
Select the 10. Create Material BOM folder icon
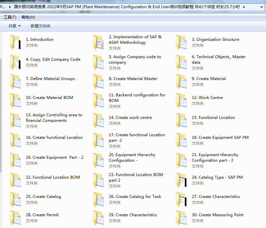pyautogui.click(x=15, y=101)
